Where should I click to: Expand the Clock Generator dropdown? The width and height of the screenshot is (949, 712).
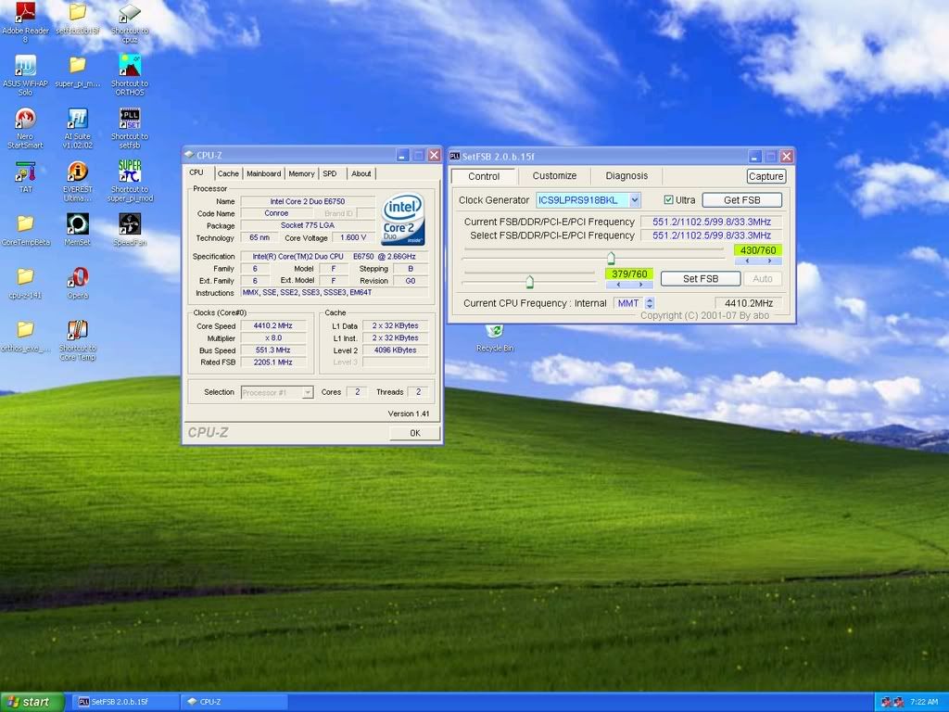(x=635, y=200)
